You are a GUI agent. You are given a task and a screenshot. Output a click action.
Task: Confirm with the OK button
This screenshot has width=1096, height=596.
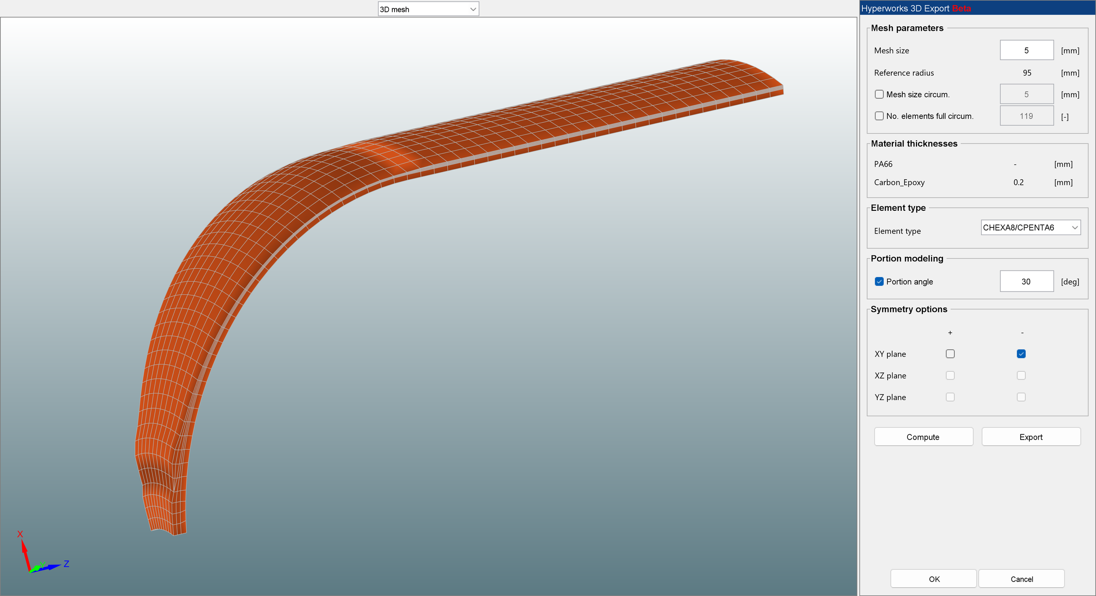pos(933,579)
